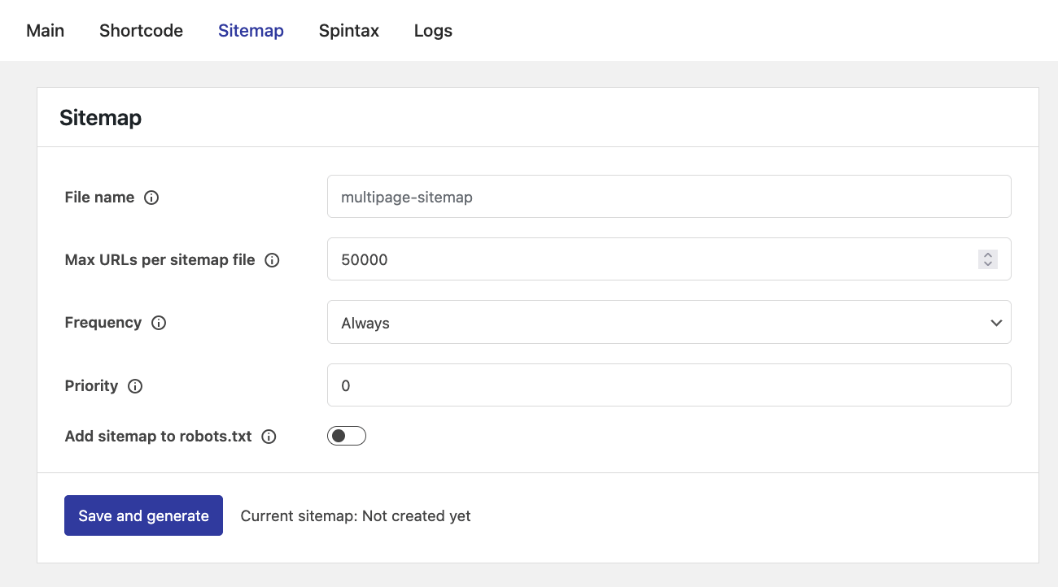Increment Max URLs using the stepper up arrow
Image resolution: width=1058 pixels, height=587 pixels.
pyautogui.click(x=987, y=255)
